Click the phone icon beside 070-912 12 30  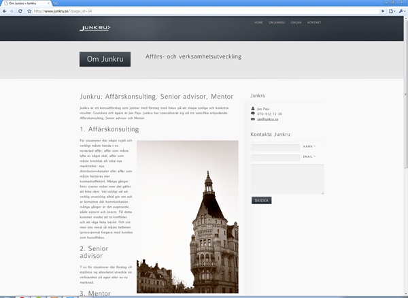(253, 114)
